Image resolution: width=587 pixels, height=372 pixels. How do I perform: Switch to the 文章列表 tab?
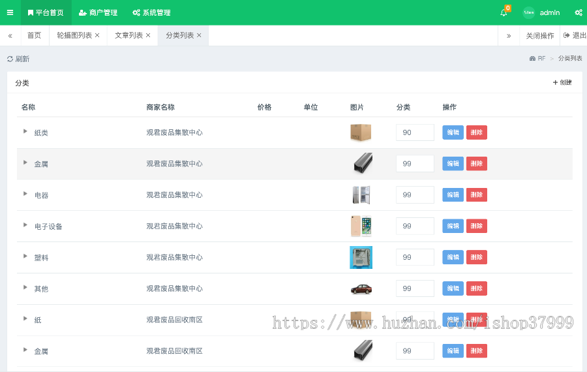pyautogui.click(x=128, y=35)
